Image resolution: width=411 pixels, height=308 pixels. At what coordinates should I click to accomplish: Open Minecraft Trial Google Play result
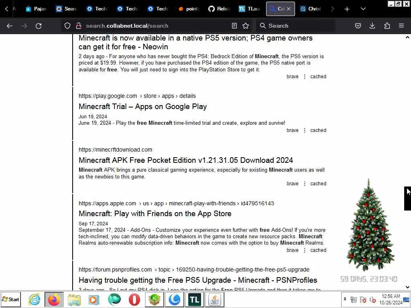tap(142, 107)
